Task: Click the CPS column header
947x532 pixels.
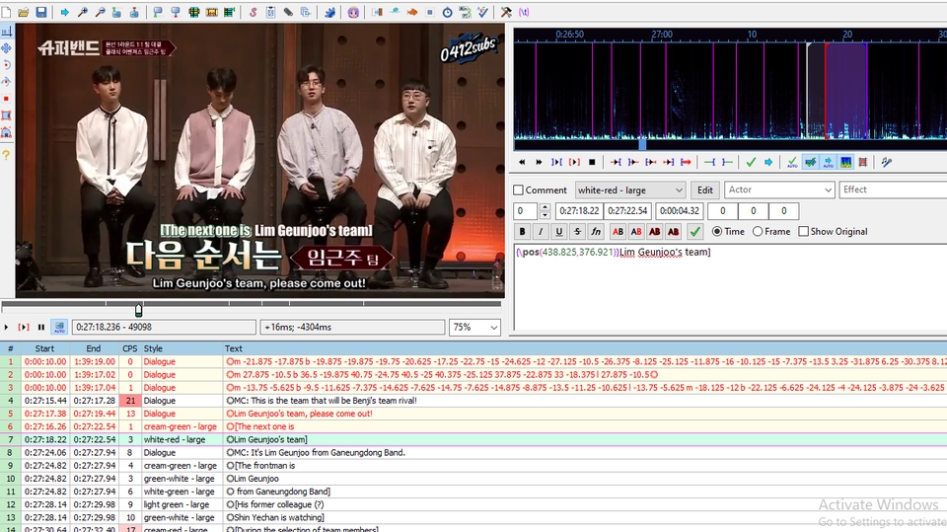Action: coord(130,348)
